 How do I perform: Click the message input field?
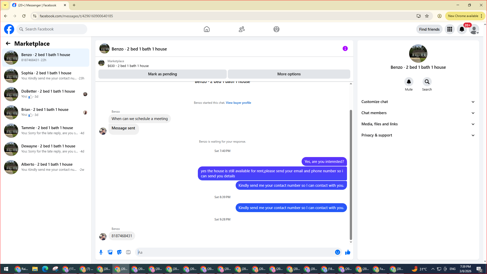tap(236, 252)
